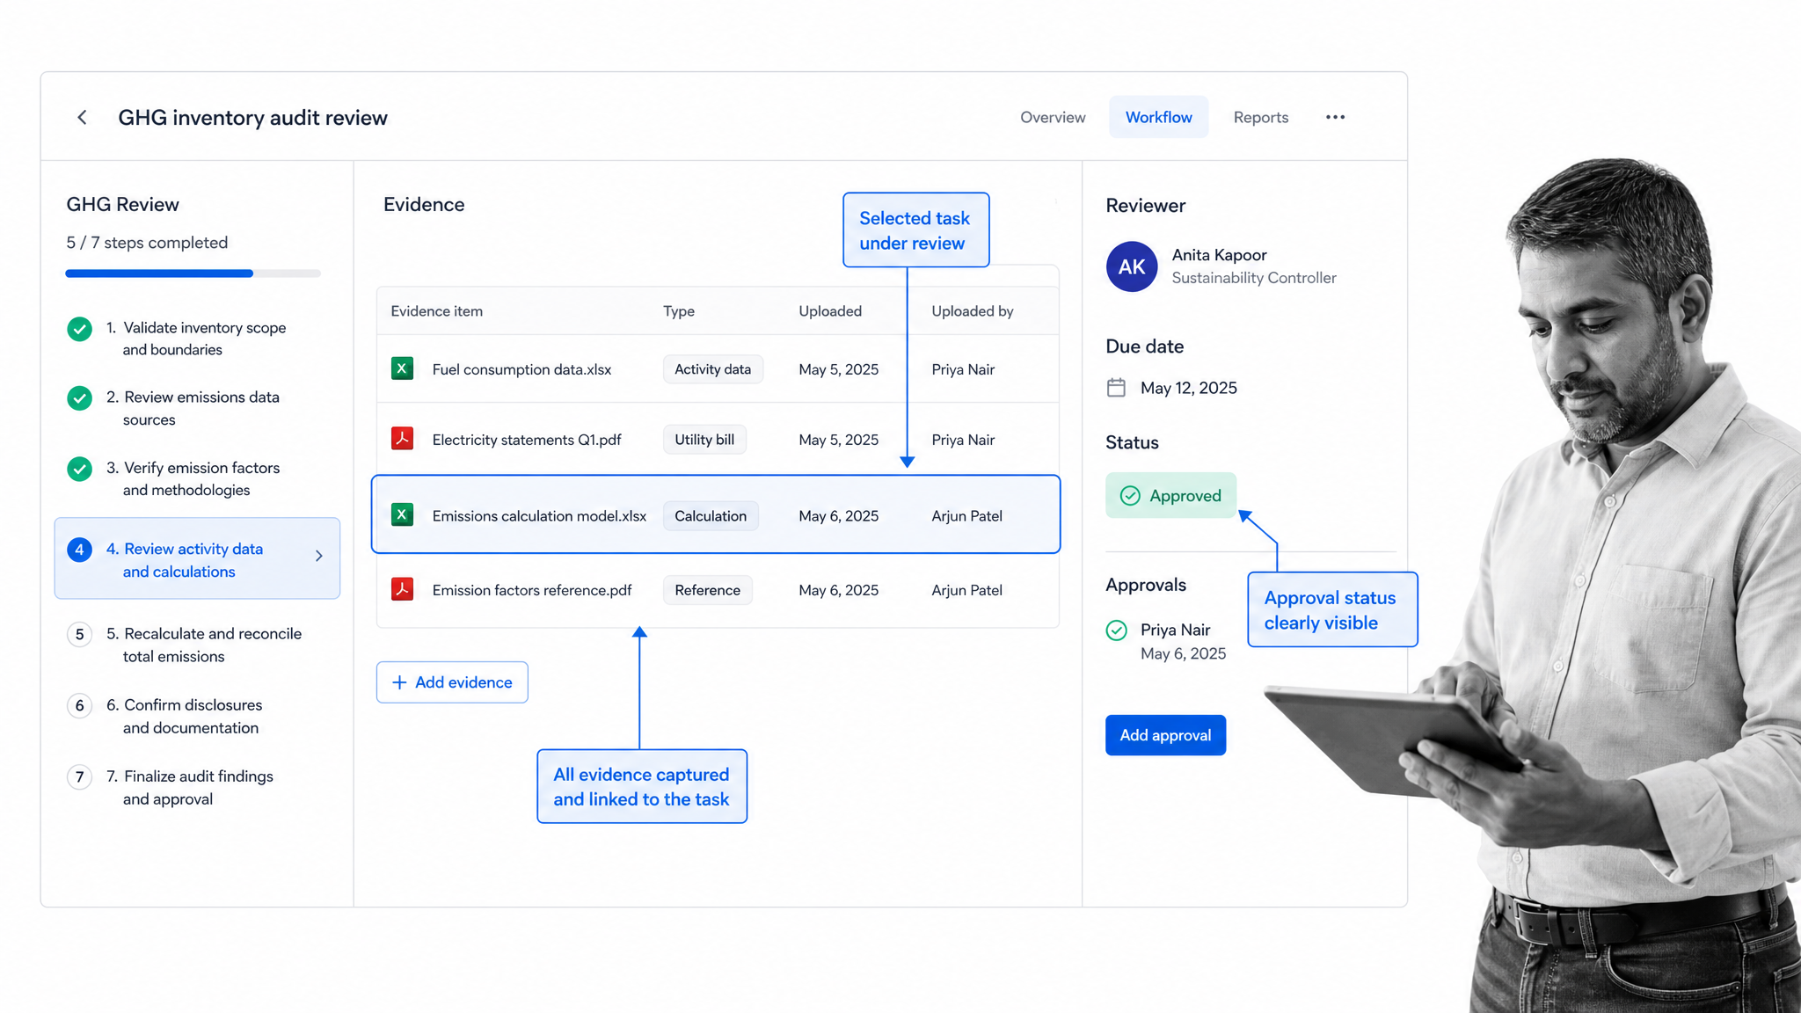The width and height of the screenshot is (1801, 1013).
Task: Expand step 4 with the right chevron
Action: point(319,556)
